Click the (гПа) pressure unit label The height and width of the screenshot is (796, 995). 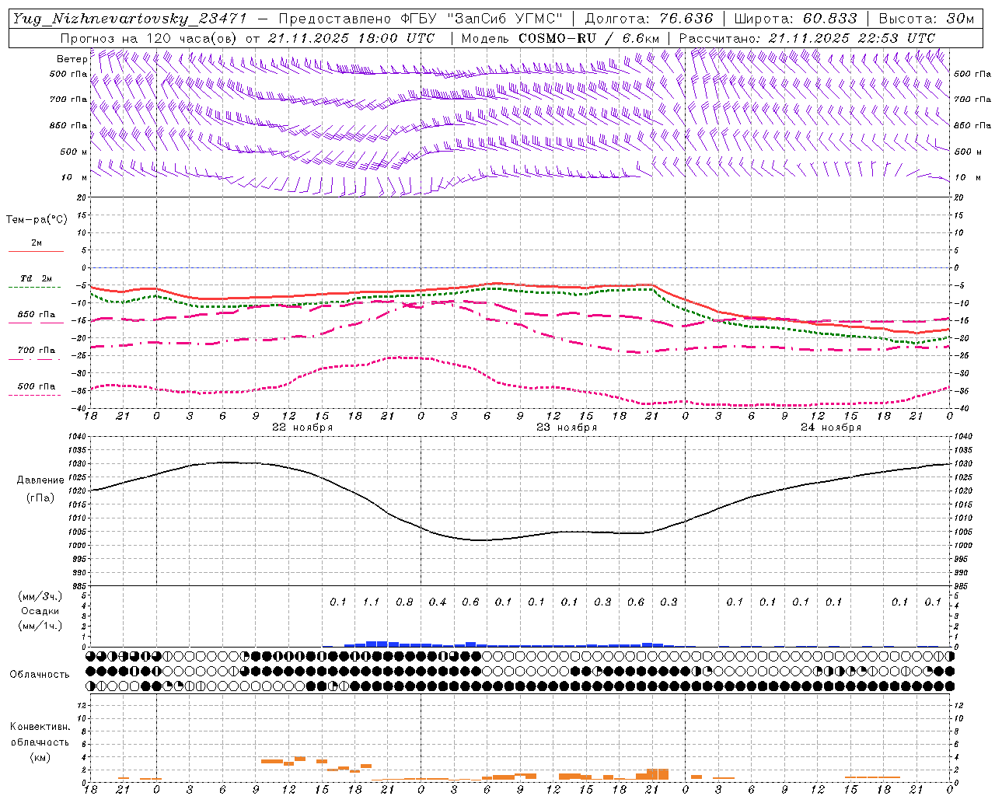tap(40, 498)
